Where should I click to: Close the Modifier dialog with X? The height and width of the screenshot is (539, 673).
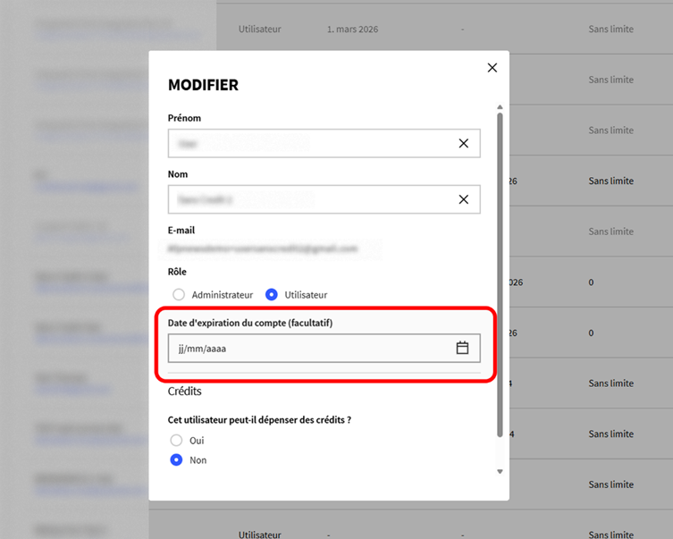coord(492,68)
